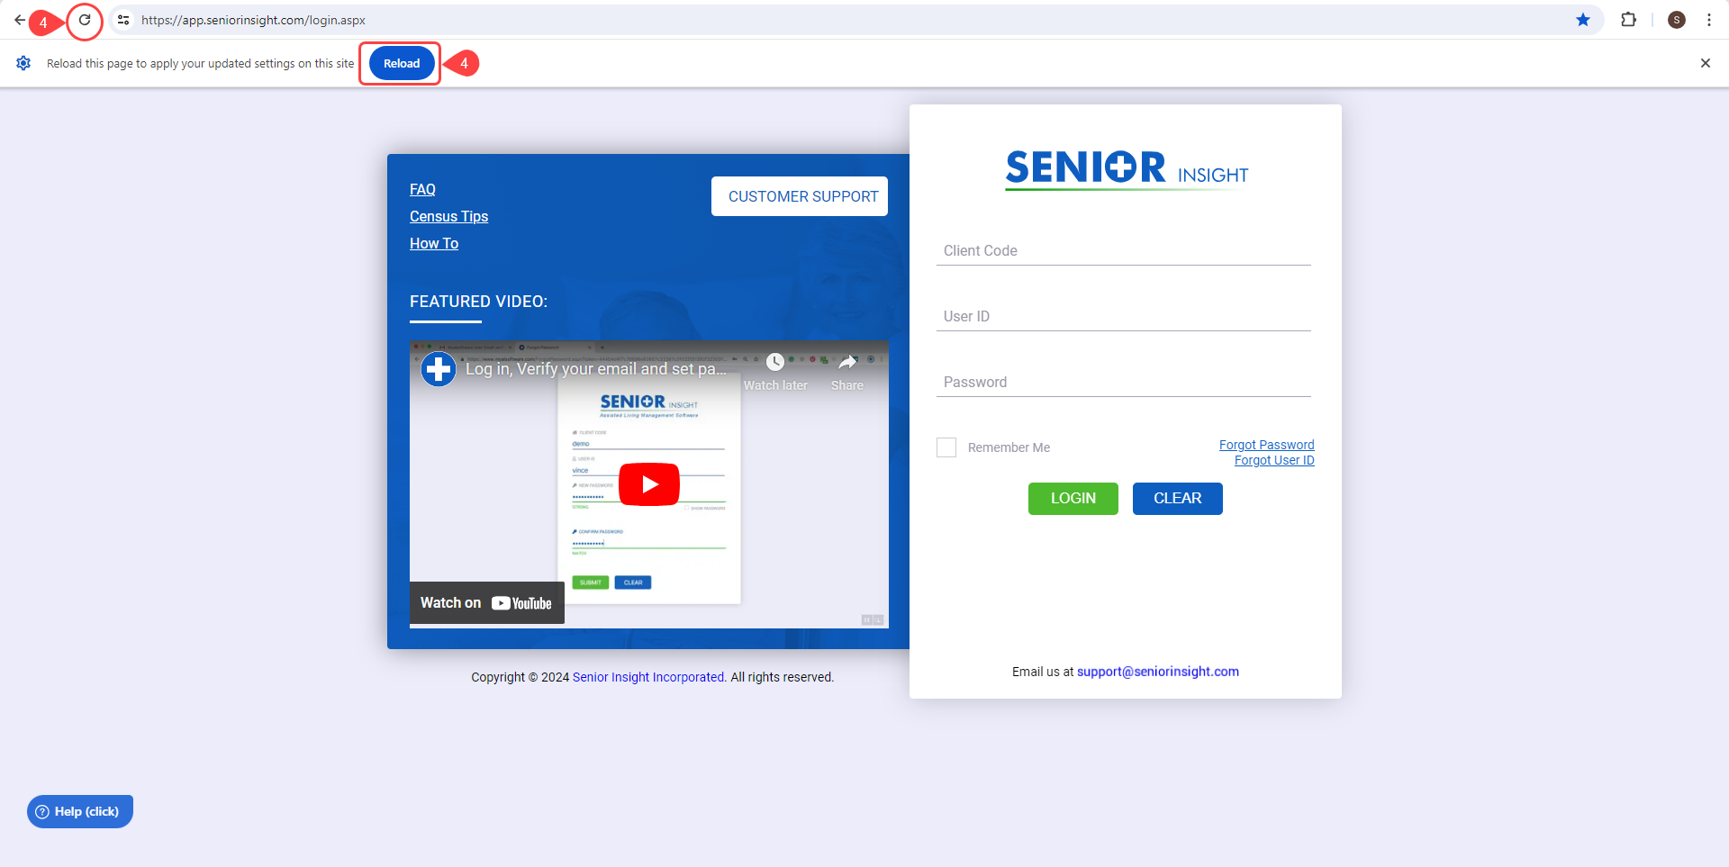This screenshot has width=1729, height=867.
Task: Click Watch on YouTube button
Action: [x=486, y=603]
